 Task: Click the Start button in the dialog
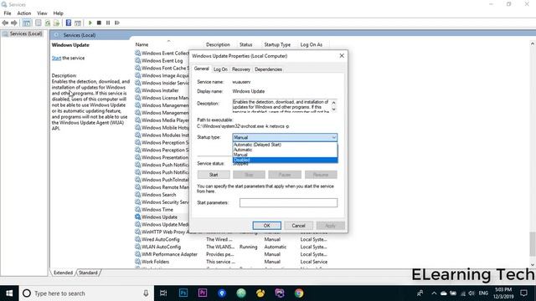click(x=214, y=175)
